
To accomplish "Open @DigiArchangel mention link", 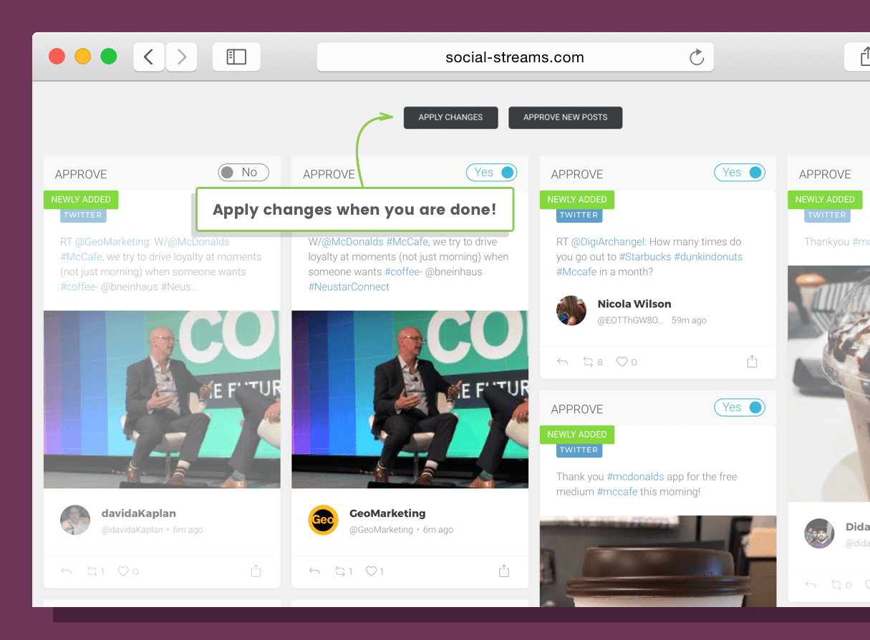I will point(608,242).
